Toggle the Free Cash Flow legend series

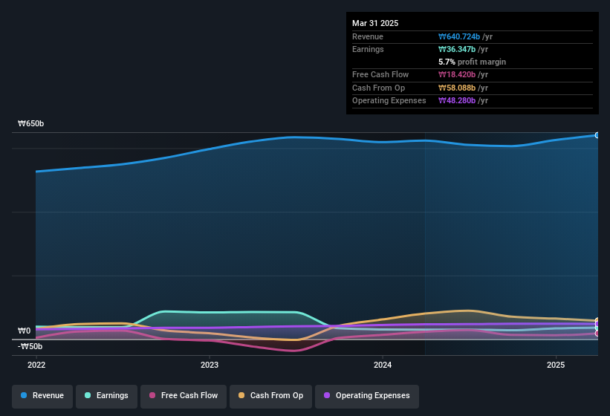pyautogui.click(x=184, y=396)
